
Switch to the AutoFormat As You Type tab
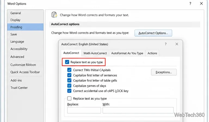click(x=127, y=53)
